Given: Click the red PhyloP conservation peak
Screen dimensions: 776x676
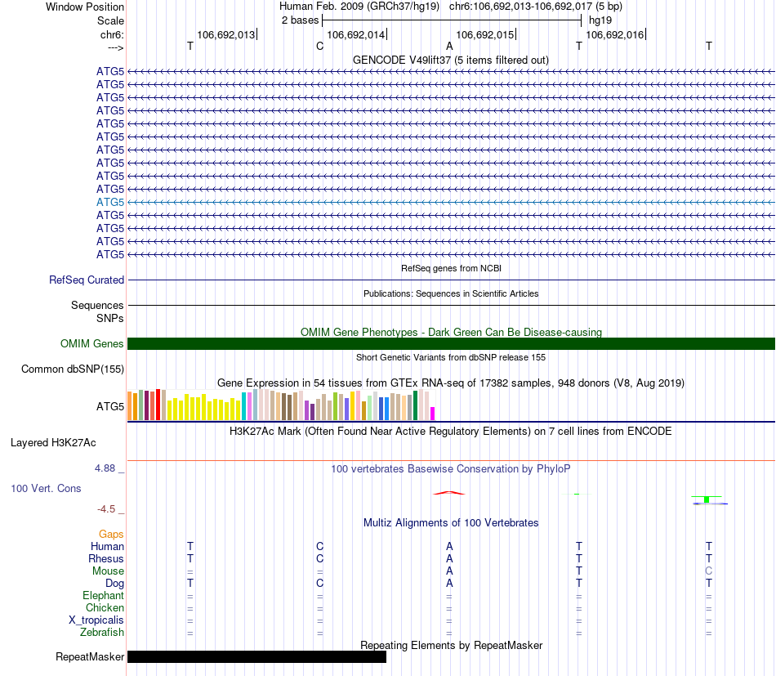Looking at the screenshot, I should [449, 493].
